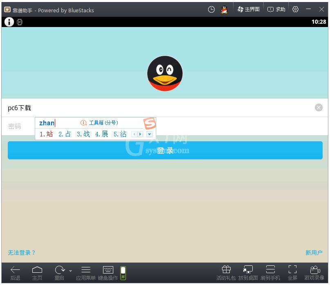Open the 新用户 registration link
The width and height of the screenshot is (330, 285).
314,253
